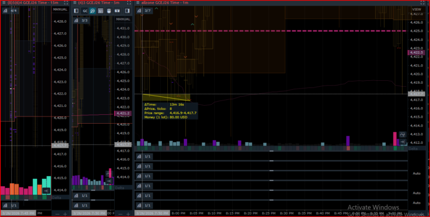This screenshot has width=430, height=217.
Task: Expand the bottommost 1/1 badge below 1m chart
Action: pyautogui.click(x=145, y=205)
